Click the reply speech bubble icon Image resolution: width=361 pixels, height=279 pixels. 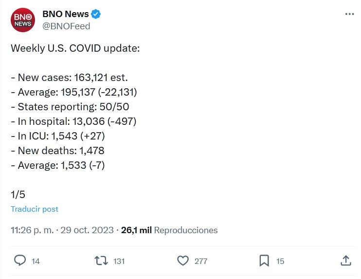click(20, 261)
